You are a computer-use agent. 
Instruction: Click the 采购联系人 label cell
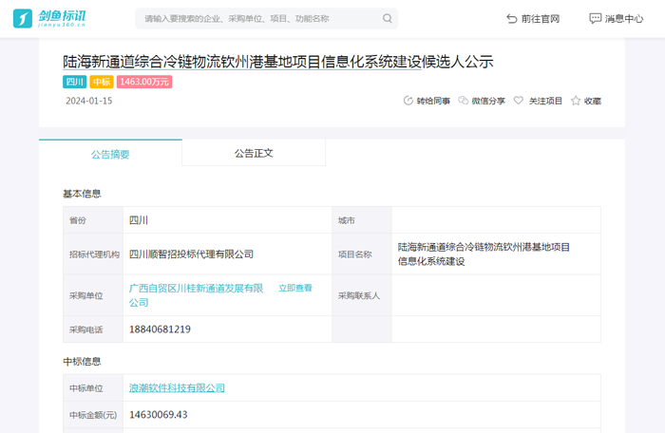click(x=362, y=295)
